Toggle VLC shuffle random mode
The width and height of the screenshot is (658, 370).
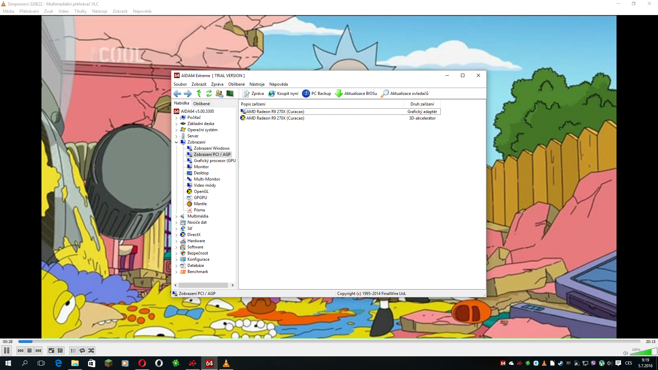coord(91,350)
